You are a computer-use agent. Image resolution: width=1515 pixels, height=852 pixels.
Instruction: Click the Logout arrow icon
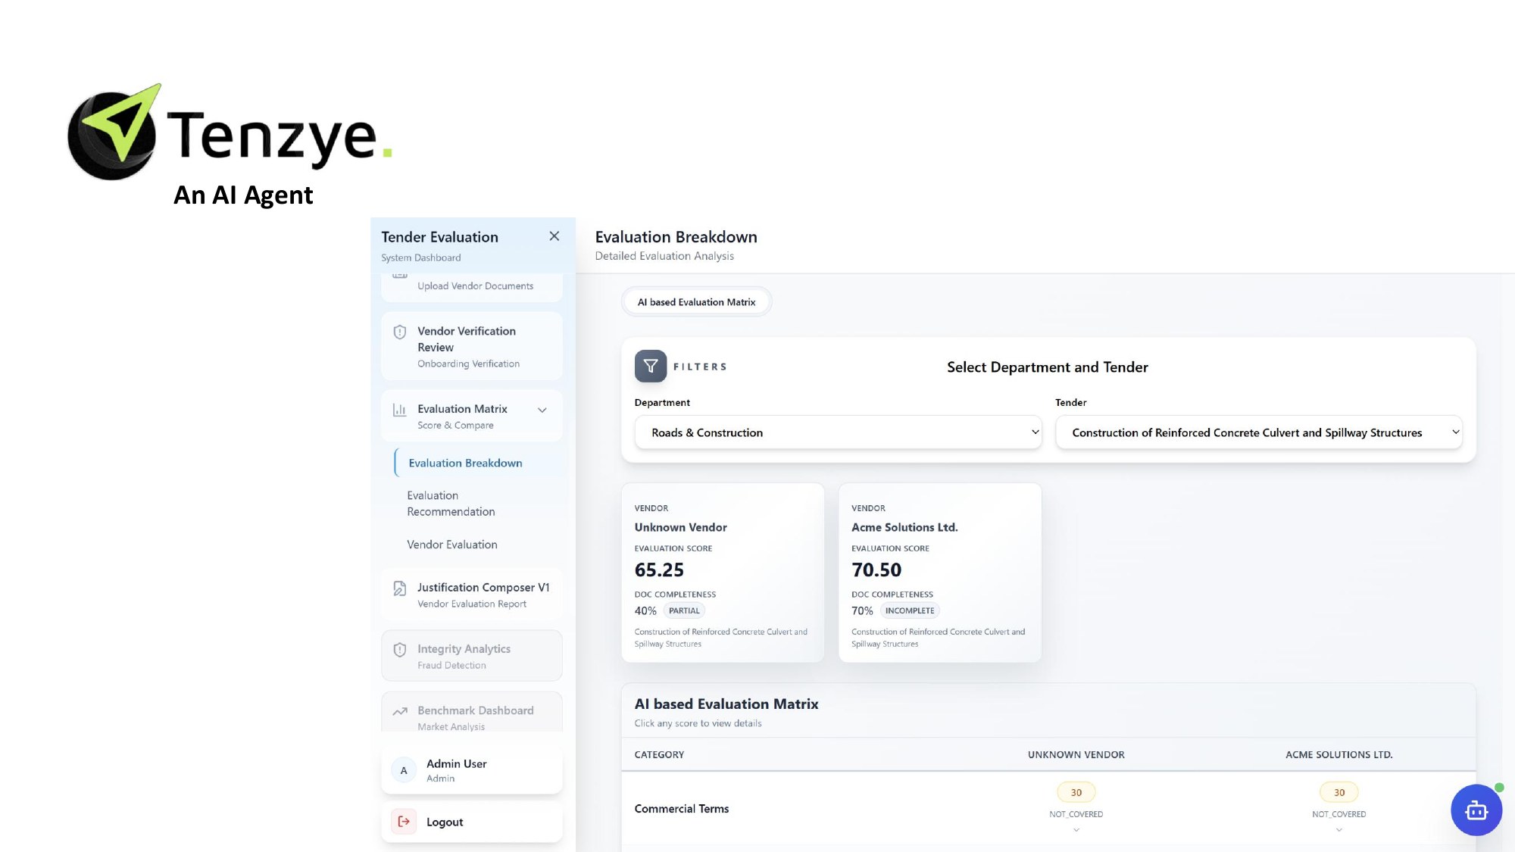tap(404, 822)
